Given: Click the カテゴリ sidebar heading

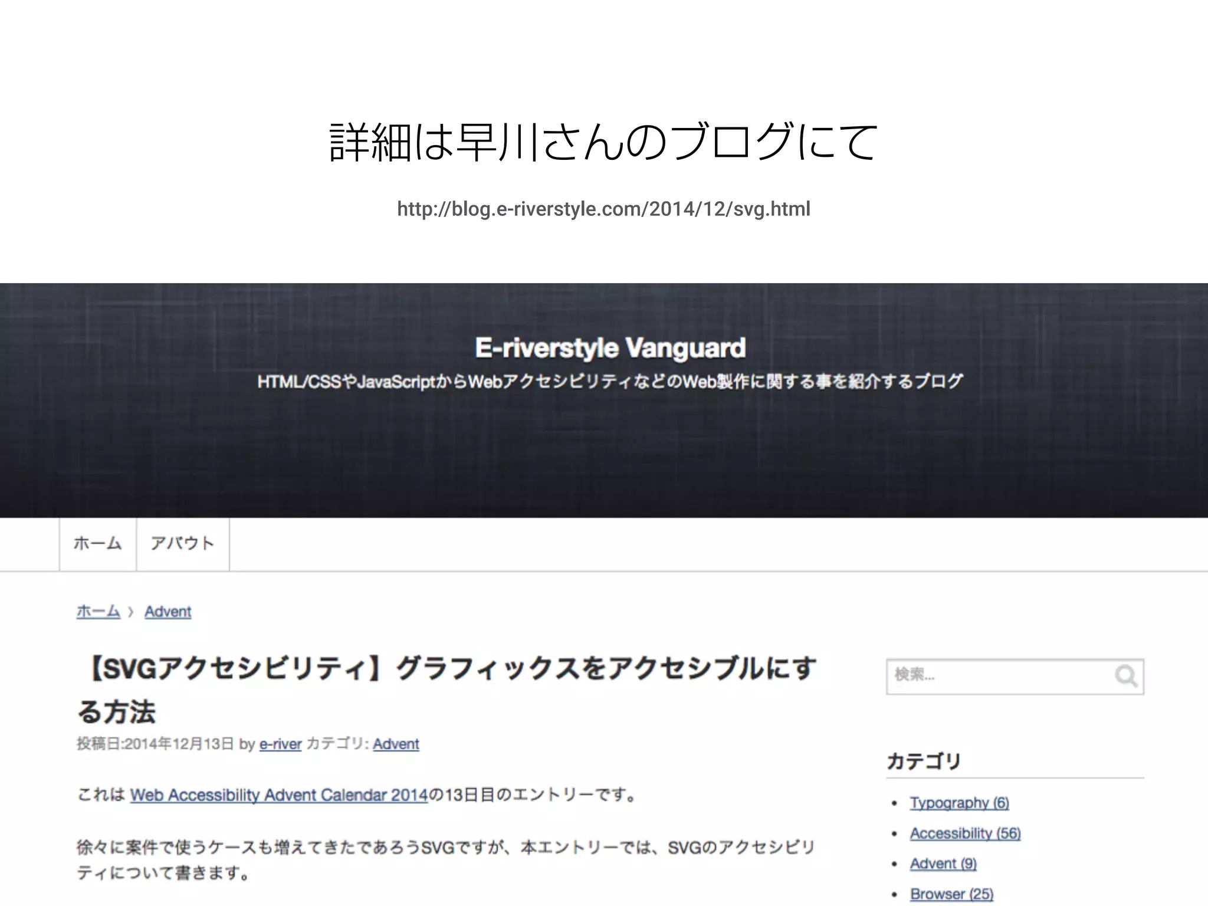Looking at the screenshot, I should click(924, 761).
